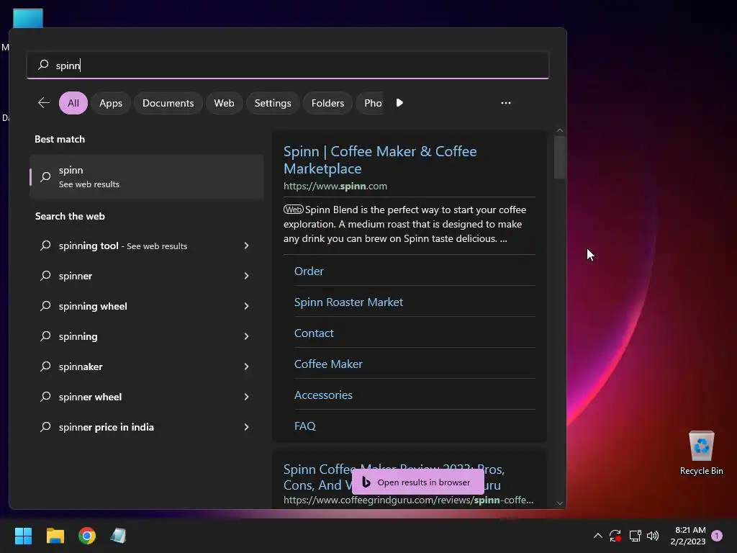Open the three-dots options menu
Image resolution: width=737 pixels, height=553 pixels.
[506, 102]
